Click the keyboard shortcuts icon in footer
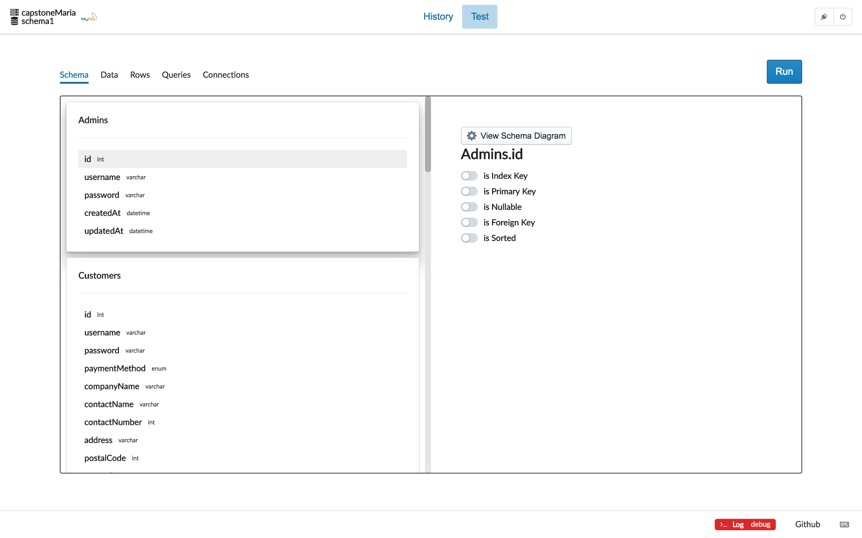Screen dimensions: 862x538 [844, 524]
